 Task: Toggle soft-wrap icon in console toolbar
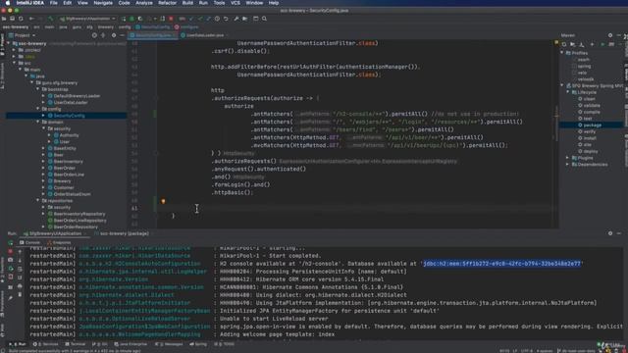click(20, 269)
